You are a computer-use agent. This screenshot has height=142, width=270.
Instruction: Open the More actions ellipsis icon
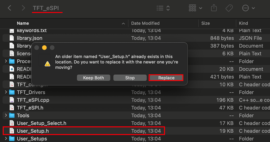coord(246,8)
